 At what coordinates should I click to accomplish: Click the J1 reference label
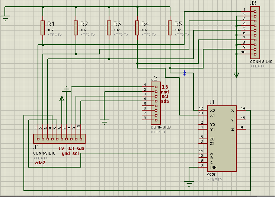click(36, 147)
